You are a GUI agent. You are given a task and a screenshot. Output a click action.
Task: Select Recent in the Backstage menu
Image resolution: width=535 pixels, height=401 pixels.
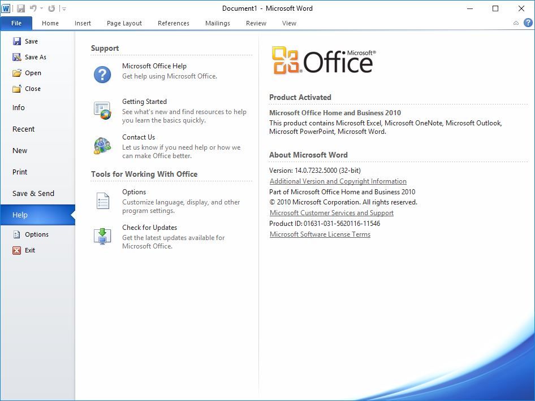pyautogui.click(x=37, y=129)
